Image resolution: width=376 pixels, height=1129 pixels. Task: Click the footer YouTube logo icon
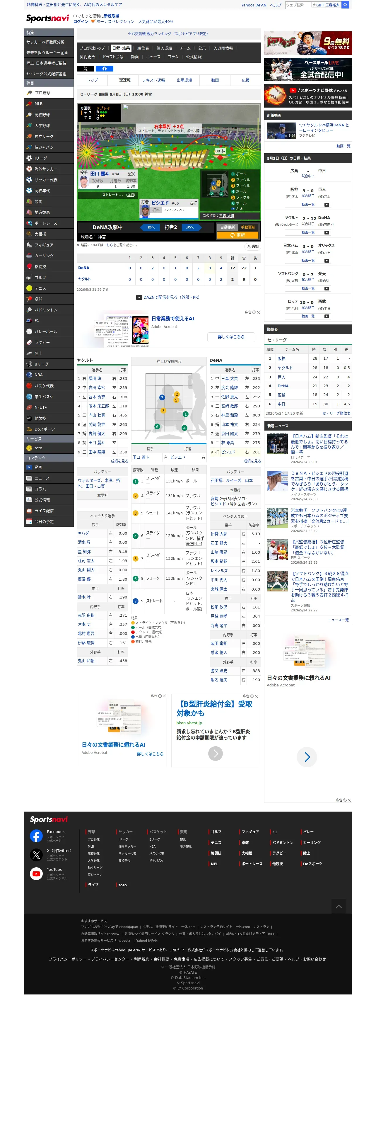pos(36,873)
